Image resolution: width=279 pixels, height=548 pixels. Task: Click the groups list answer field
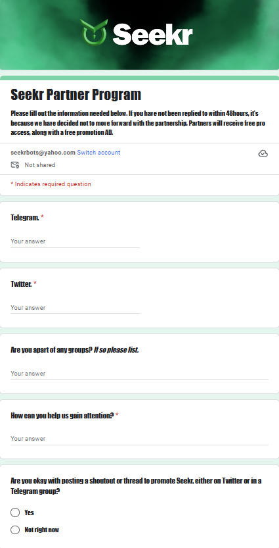(x=139, y=373)
